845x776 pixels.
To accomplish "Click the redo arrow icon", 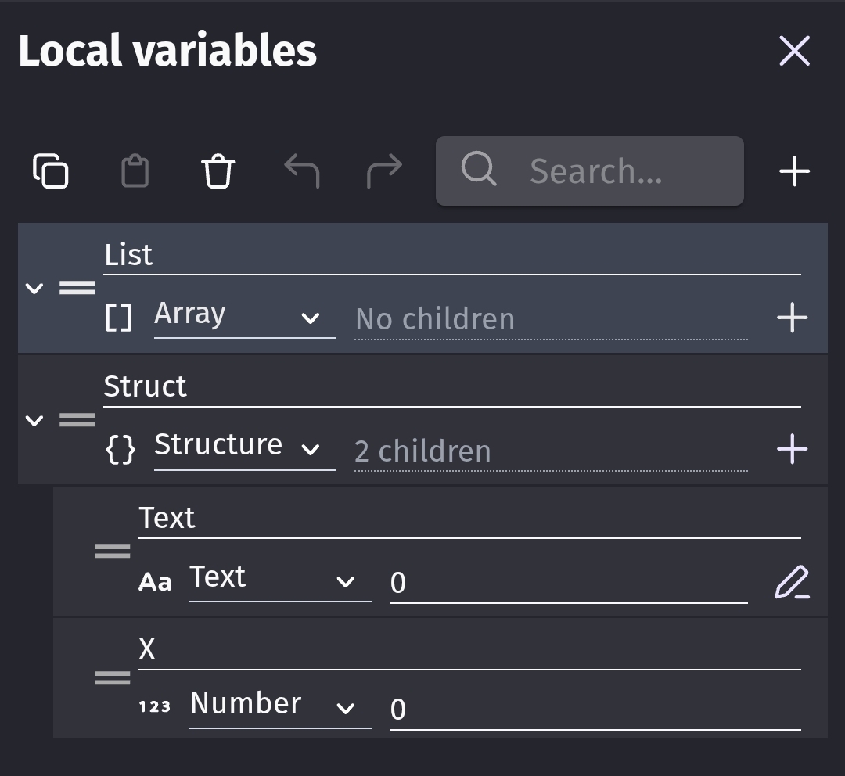I will tap(384, 171).
